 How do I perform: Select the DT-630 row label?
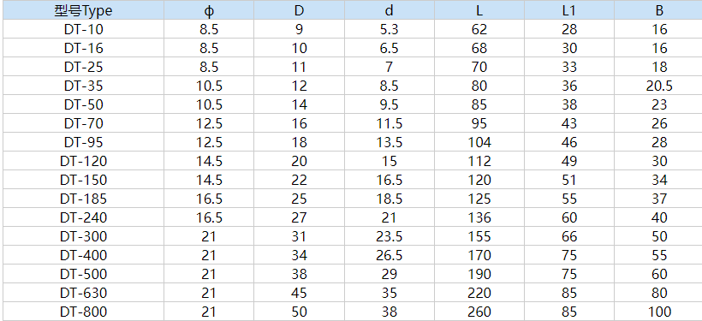click(x=83, y=293)
